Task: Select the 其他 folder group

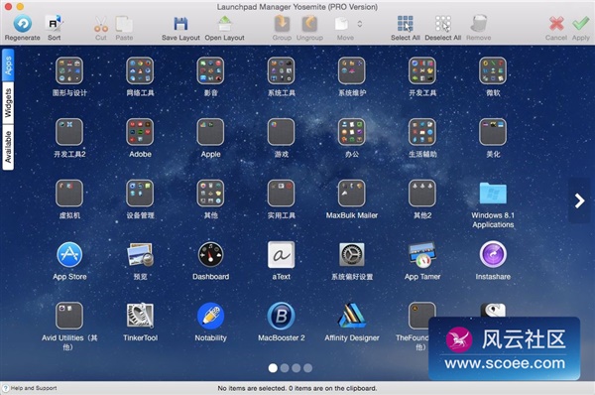Action: [x=210, y=193]
